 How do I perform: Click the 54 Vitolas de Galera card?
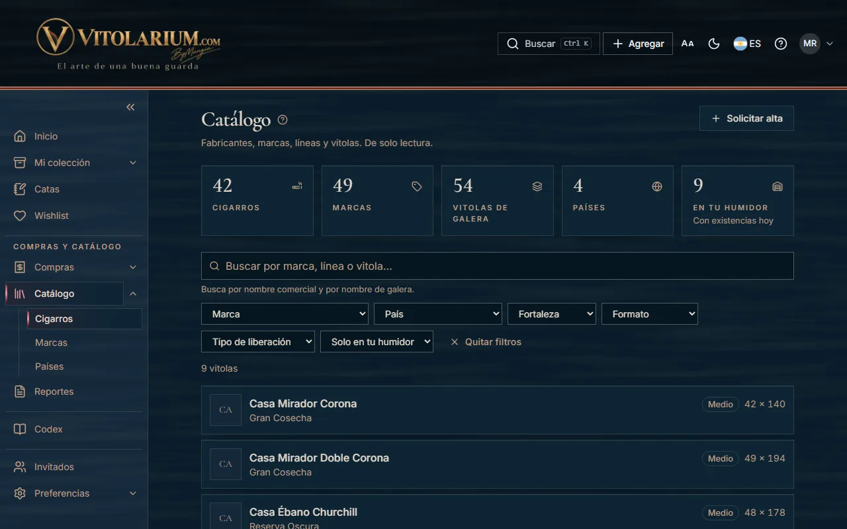(498, 201)
